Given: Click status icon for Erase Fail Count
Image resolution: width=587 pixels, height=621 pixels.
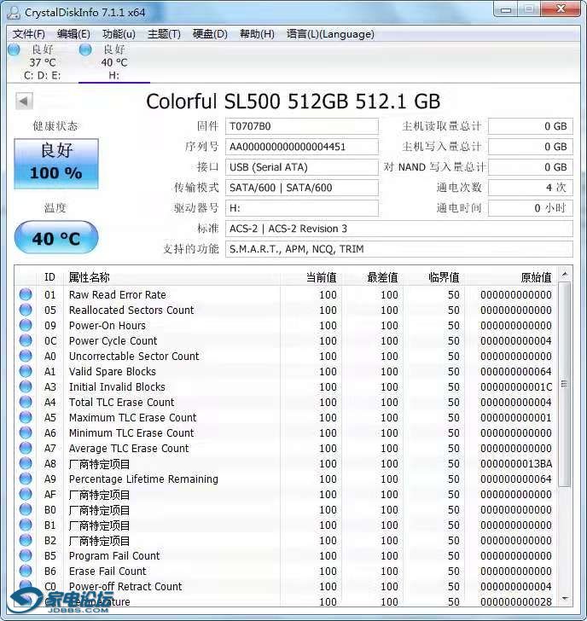Looking at the screenshot, I should [x=26, y=572].
